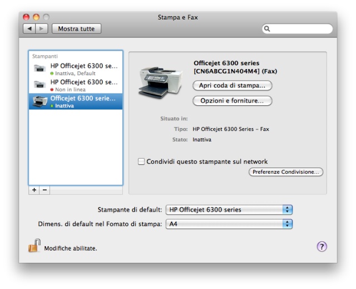Click the Modifiche abilitate text
The image size is (356, 289).
click(71, 248)
